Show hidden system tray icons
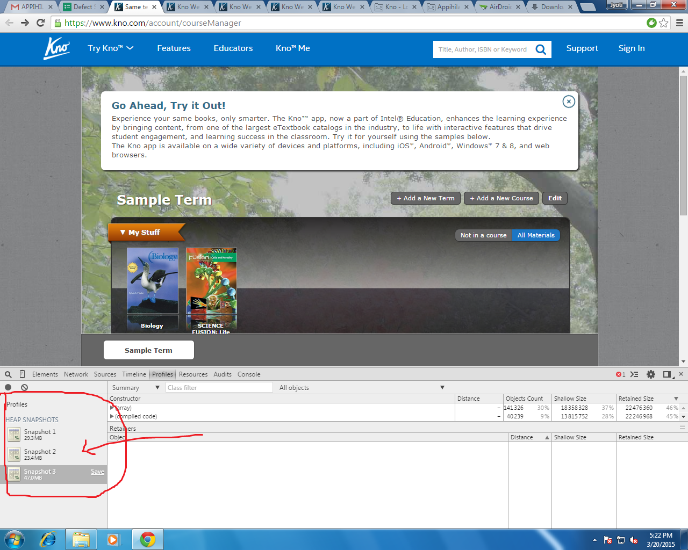The height and width of the screenshot is (550, 688). (594, 540)
